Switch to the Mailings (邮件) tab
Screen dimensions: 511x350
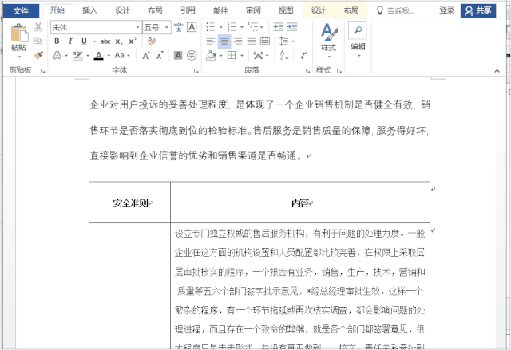click(x=220, y=10)
